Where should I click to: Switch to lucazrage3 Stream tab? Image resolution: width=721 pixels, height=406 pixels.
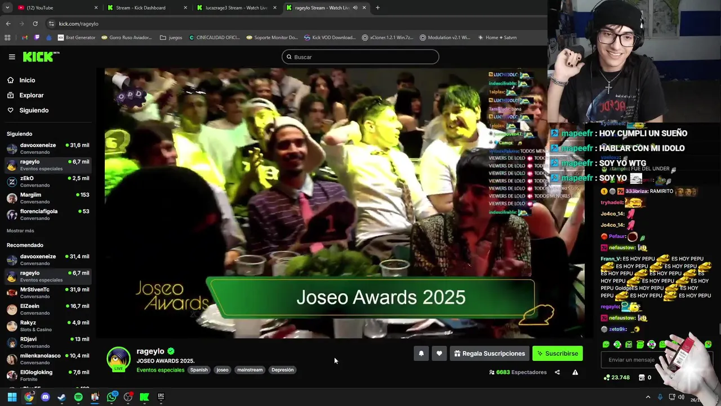[x=237, y=8]
